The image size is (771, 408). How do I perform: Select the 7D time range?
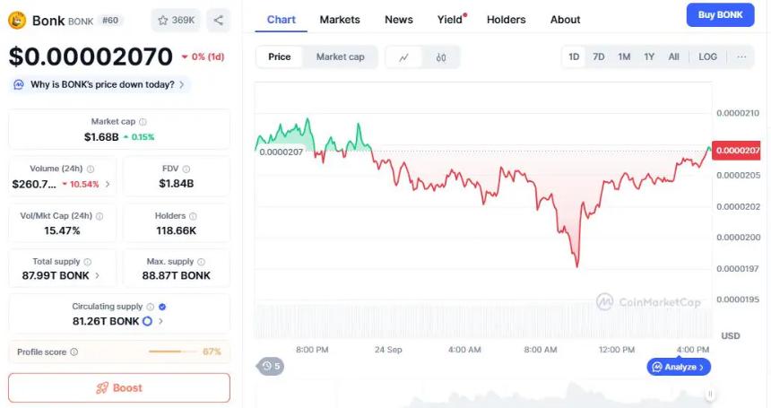pos(599,56)
